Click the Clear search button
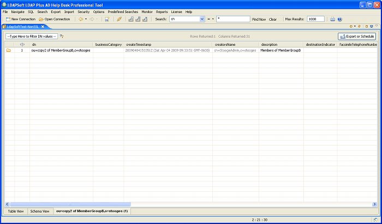Viewport: 382px width, 224px height. click(273, 19)
